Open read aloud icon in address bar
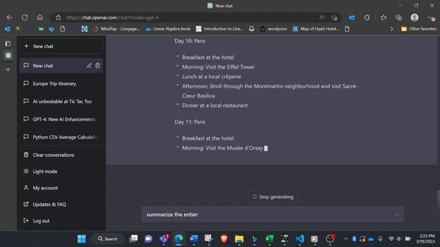The width and height of the screenshot is (440, 247). pos(322,17)
